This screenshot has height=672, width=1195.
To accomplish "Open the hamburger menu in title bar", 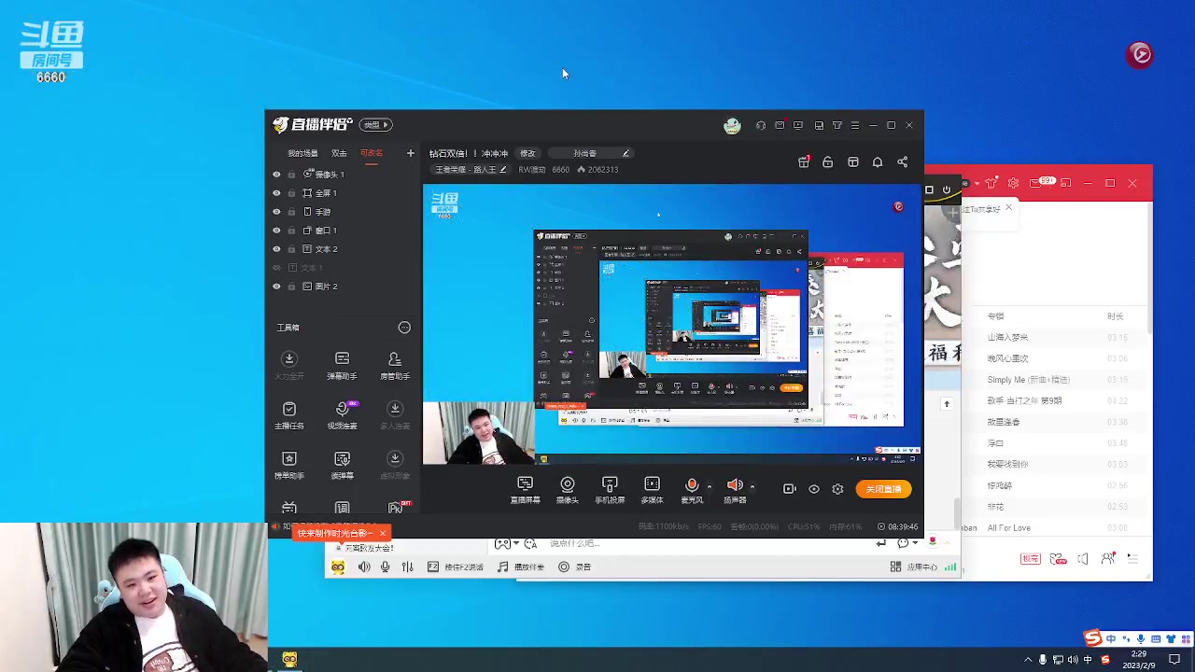I will [x=854, y=125].
